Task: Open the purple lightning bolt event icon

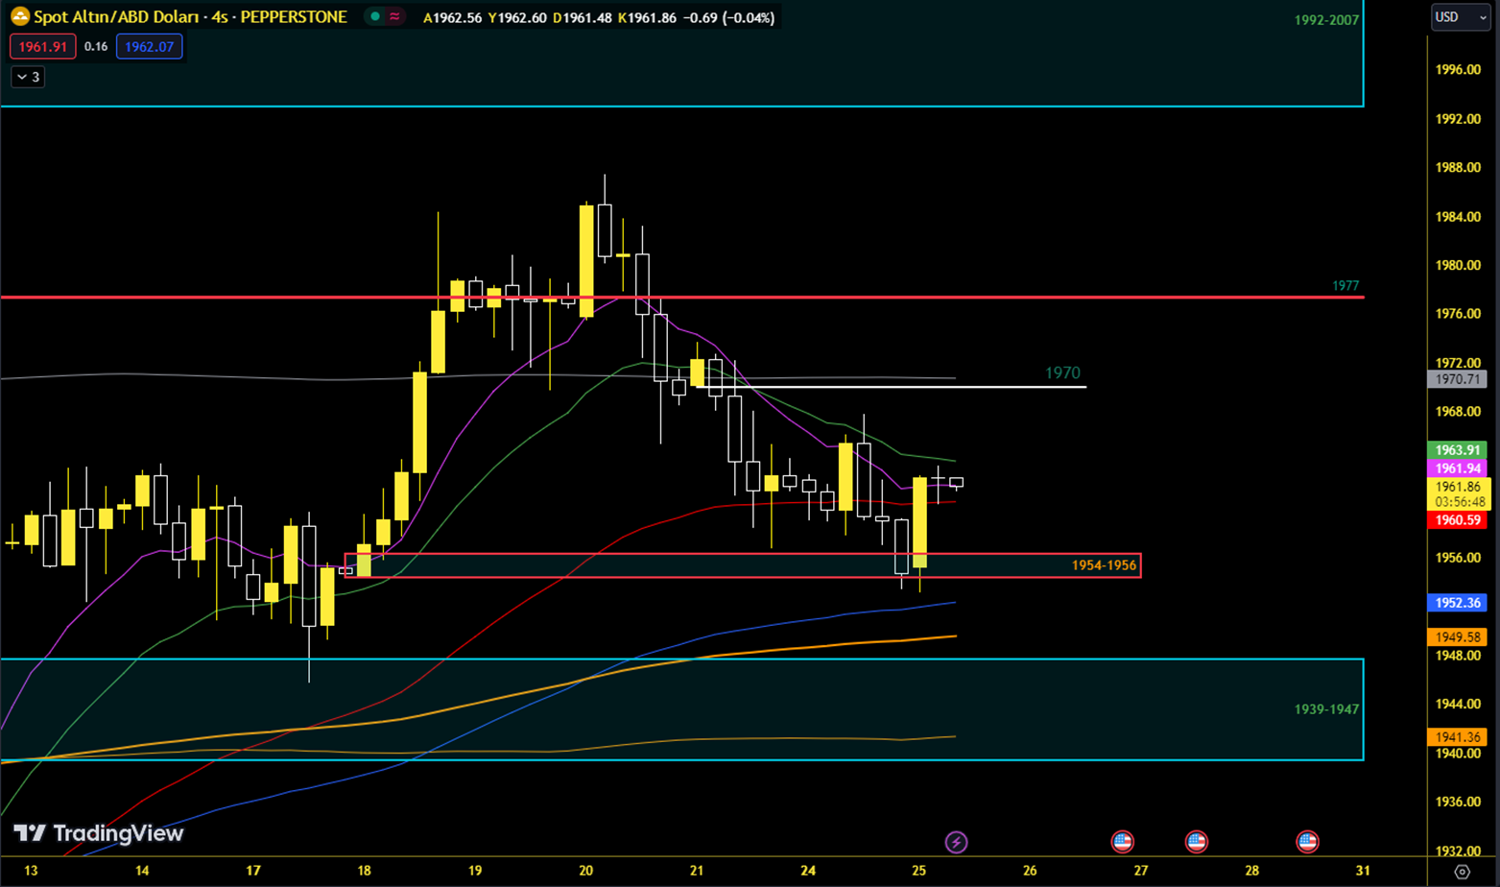Action: pos(956,842)
